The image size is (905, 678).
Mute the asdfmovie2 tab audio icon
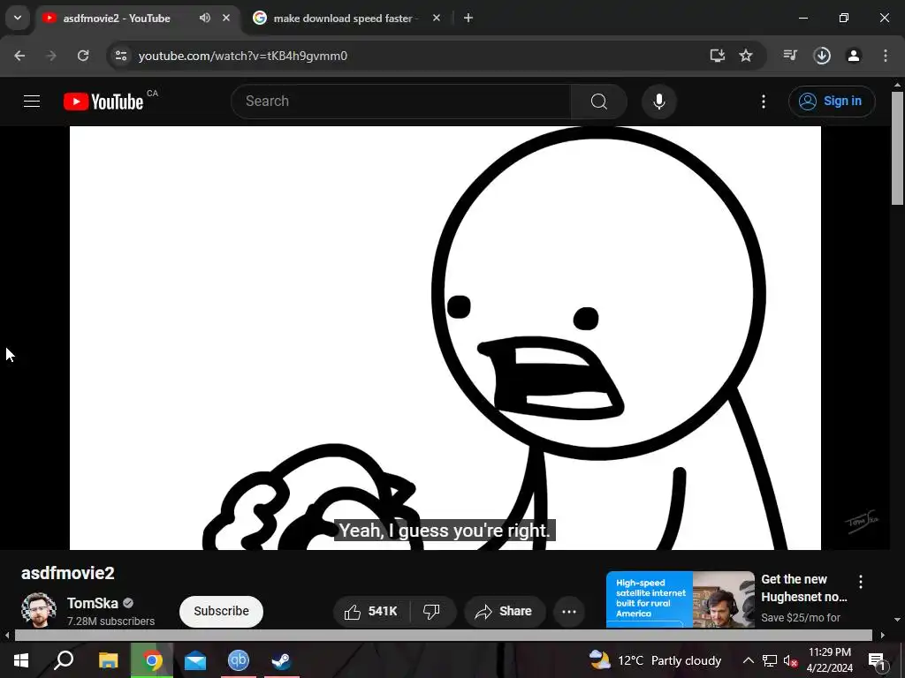point(205,18)
